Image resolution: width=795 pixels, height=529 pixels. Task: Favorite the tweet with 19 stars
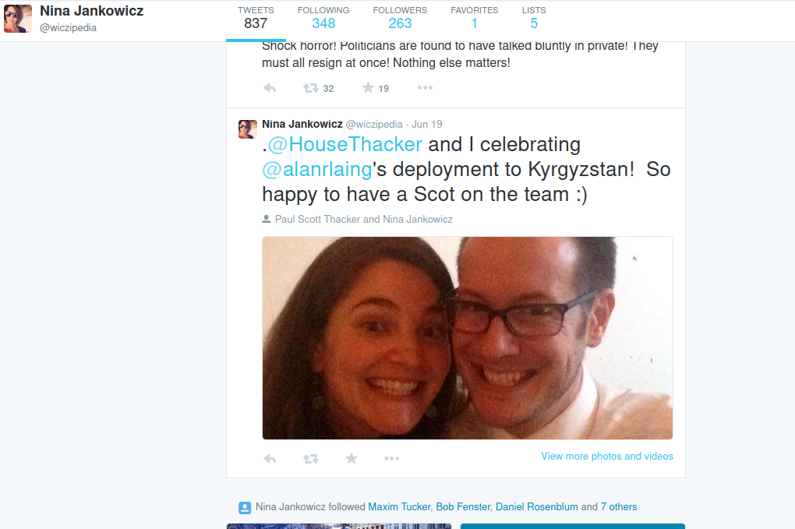click(x=368, y=88)
